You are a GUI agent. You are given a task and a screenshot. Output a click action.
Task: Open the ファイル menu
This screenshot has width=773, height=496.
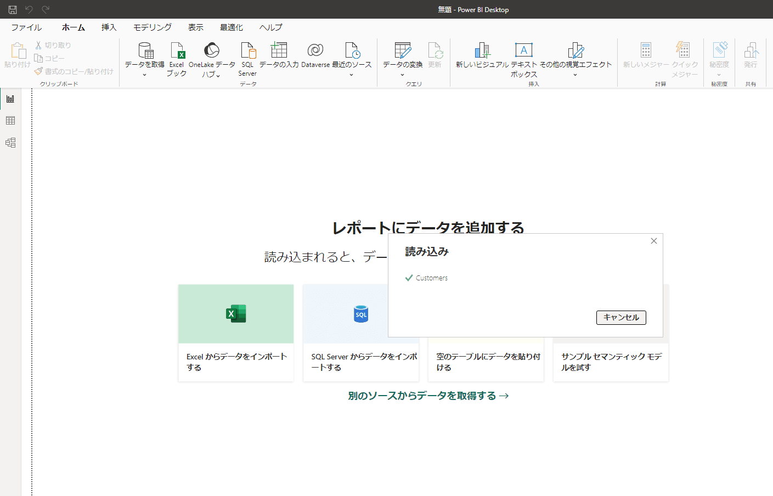pyautogui.click(x=26, y=27)
